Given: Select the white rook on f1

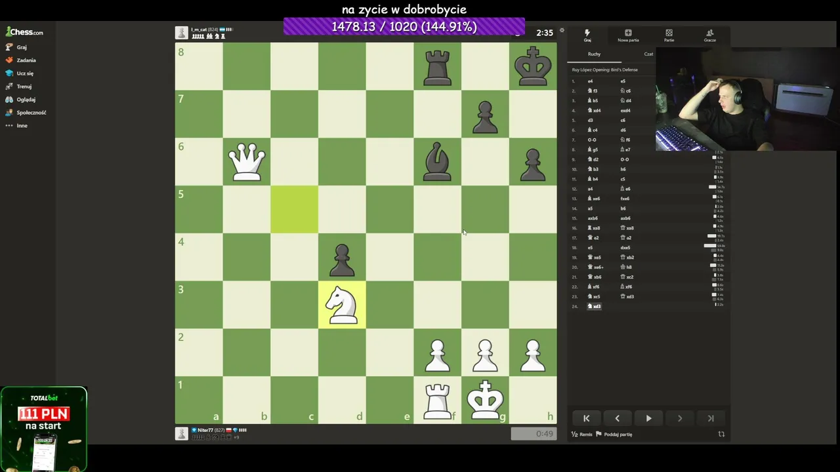Looking at the screenshot, I should pyautogui.click(x=438, y=400).
